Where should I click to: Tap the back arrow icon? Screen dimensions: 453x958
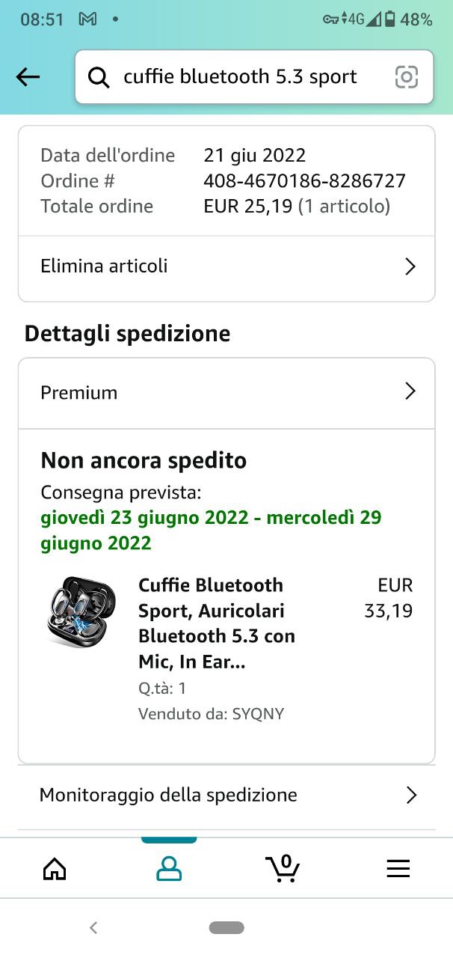click(x=28, y=76)
